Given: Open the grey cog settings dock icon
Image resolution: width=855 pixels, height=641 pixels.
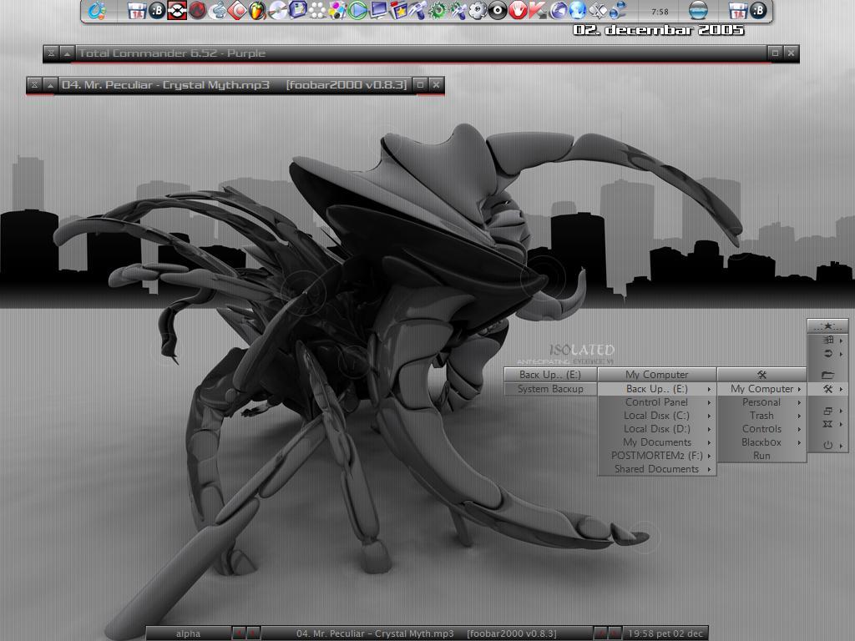Looking at the screenshot, I should [x=478, y=10].
